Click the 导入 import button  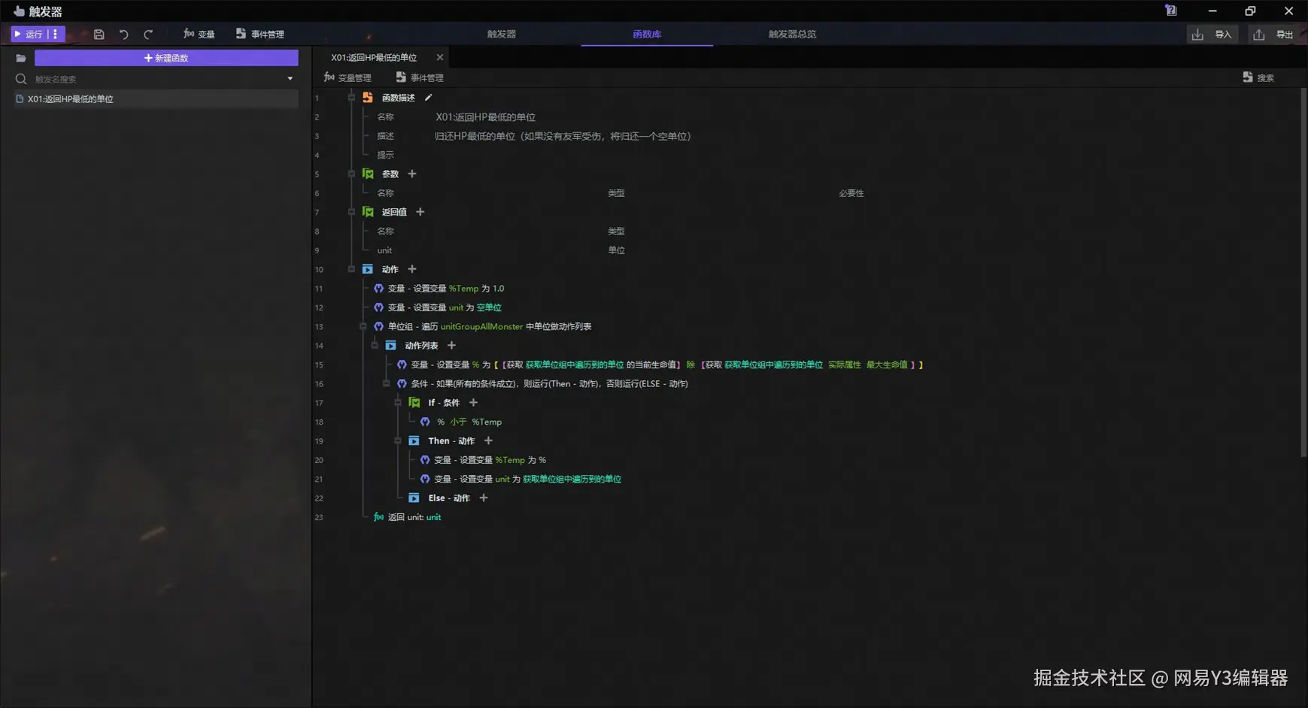pos(1212,35)
